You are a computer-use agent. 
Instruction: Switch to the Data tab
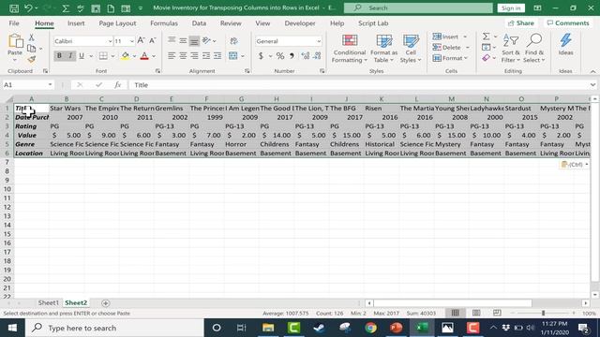click(199, 23)
